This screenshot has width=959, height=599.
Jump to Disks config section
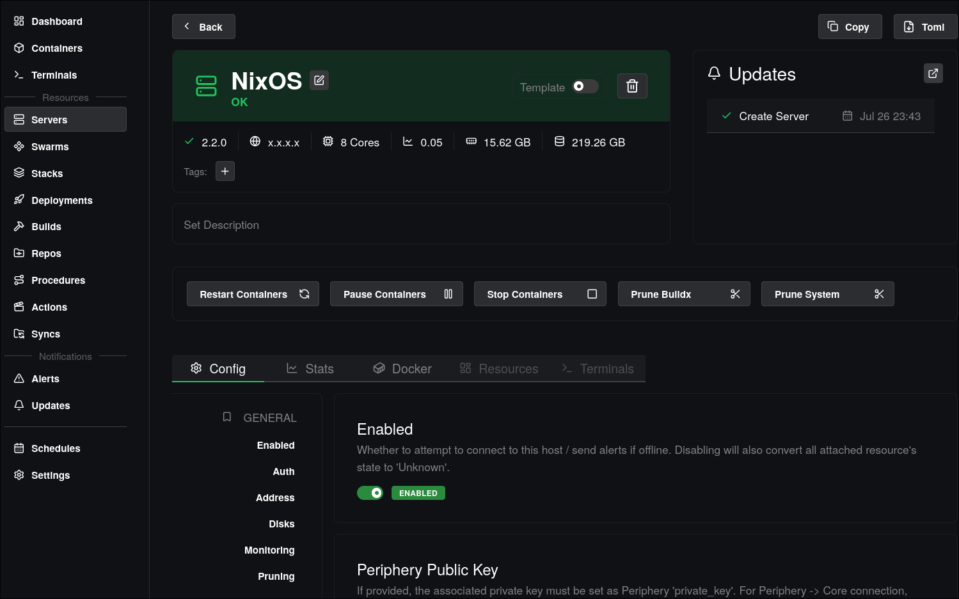(x=281, y=524)
